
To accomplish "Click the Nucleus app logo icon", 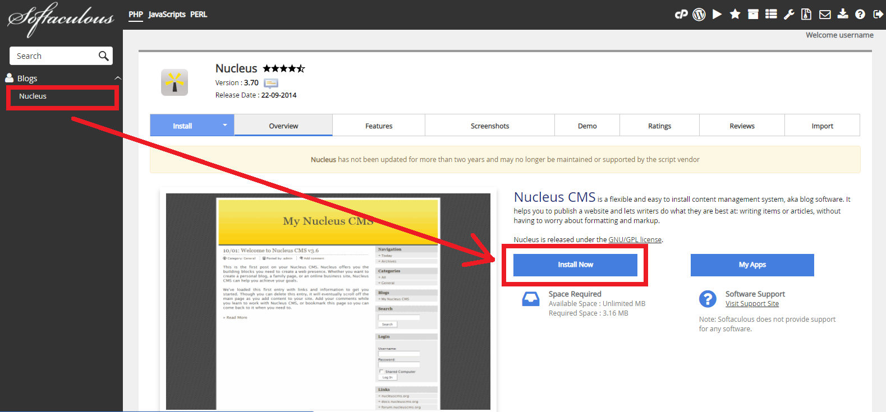I will (175, 82).
